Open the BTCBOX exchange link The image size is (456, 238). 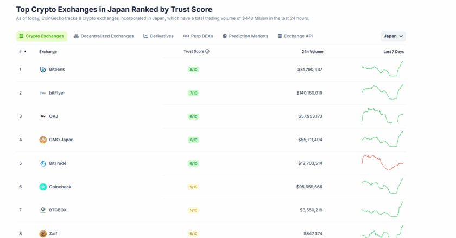[x=58, y=210]
